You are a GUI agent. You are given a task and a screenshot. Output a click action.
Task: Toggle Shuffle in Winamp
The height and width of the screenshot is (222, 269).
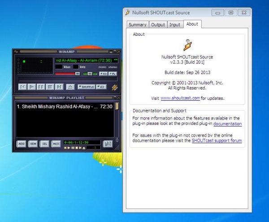click(x=87, y=87)
